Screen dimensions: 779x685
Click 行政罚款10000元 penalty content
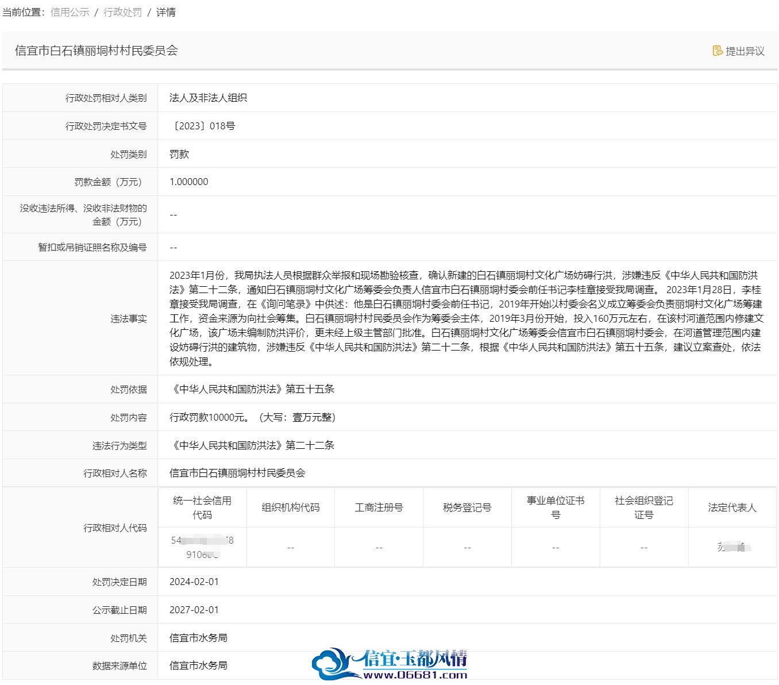[x=252, y=417]
